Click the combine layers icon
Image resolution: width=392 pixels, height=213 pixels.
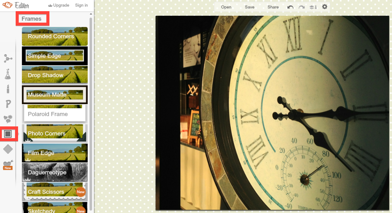(x=313, y=7)
